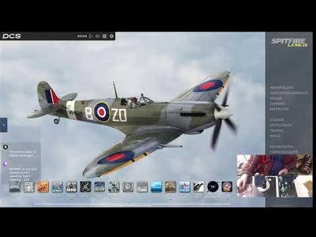The width and height of the screenshot is (316, 237).
Task: Open the MISSION EDITOR link
Action: [281, 147]
